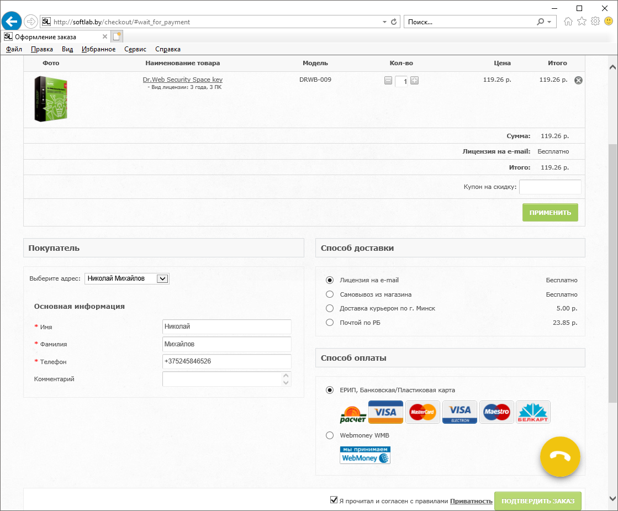Decrease quantity with the minus icon
Image resolution: width=618 pixels, height=511 pixels.
(388, 81)
